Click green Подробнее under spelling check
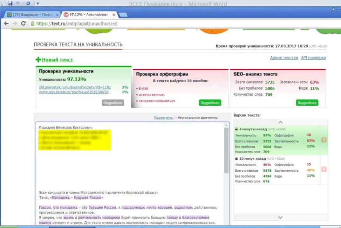 (x=210, y=103)
